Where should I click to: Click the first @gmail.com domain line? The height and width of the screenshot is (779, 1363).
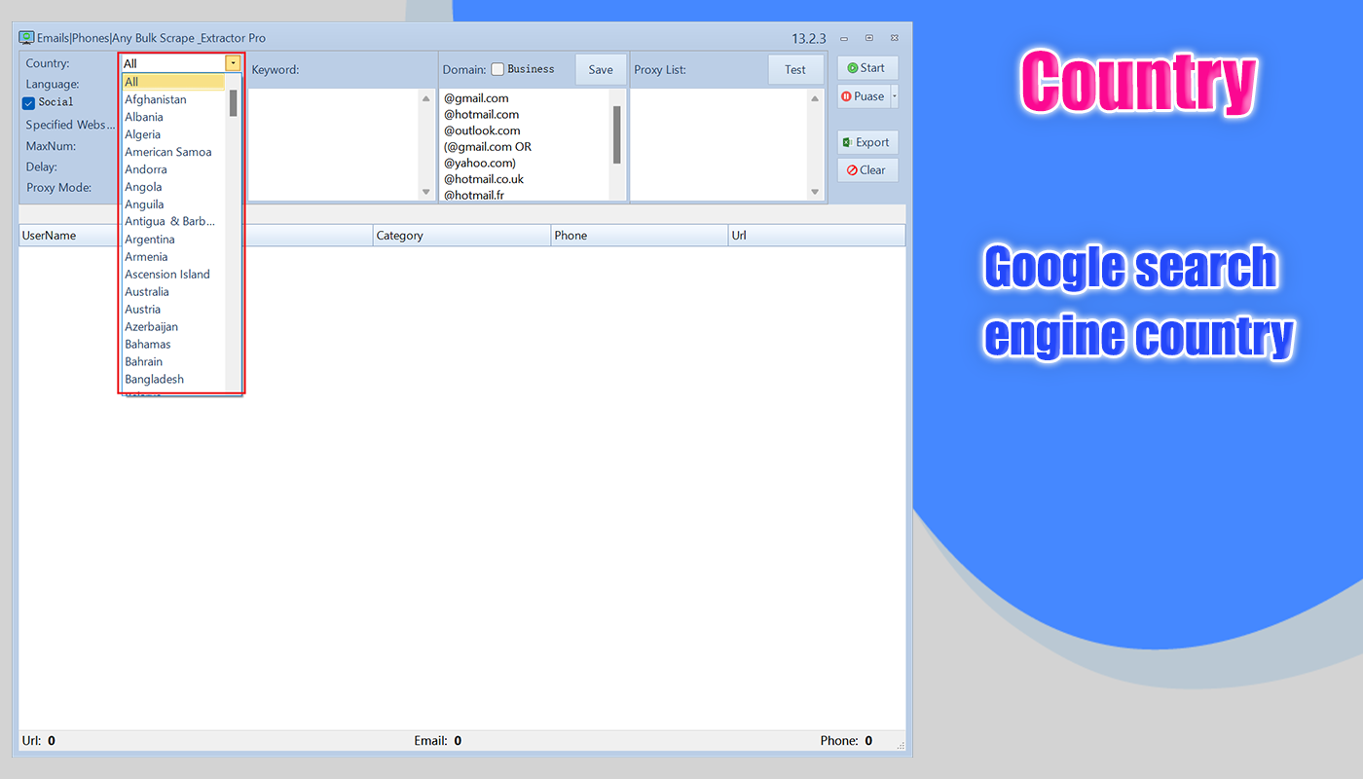477,98
